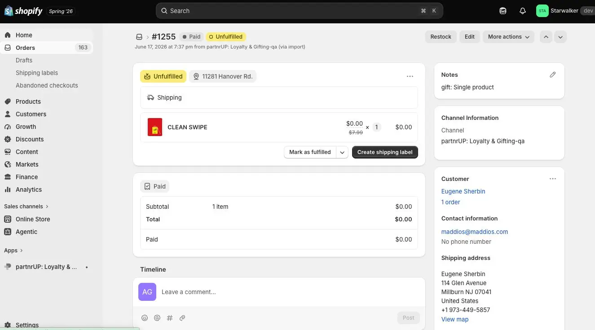This screenshot has width=595, height=330.
Task: Open the sidekick assistant icon in top bar
Action: [503, 11]
